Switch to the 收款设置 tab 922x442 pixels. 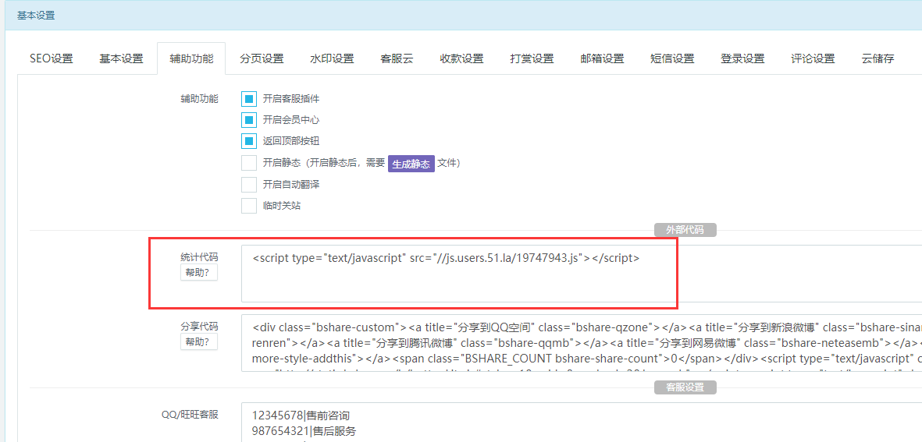click(x=461, y=58)
